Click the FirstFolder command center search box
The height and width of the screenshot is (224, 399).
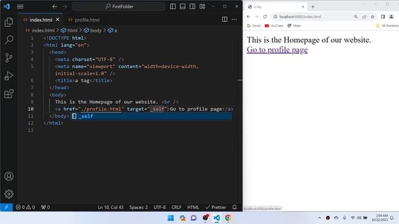pos(119,6)
